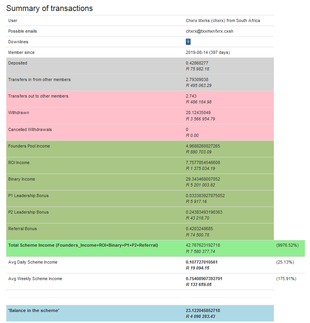Click the Transfers out to other members label

point(38,96)
